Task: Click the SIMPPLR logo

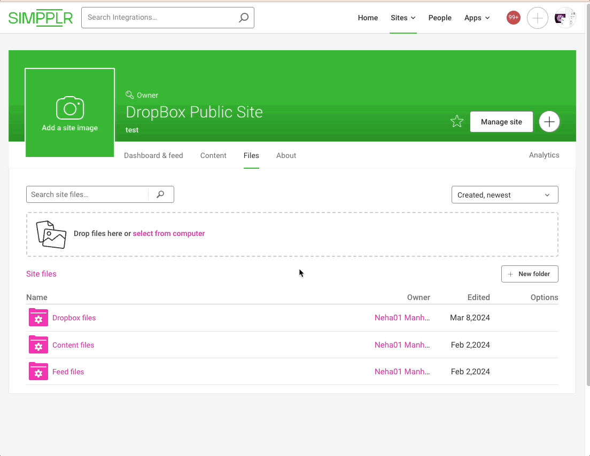Action: tap(40, 18)
